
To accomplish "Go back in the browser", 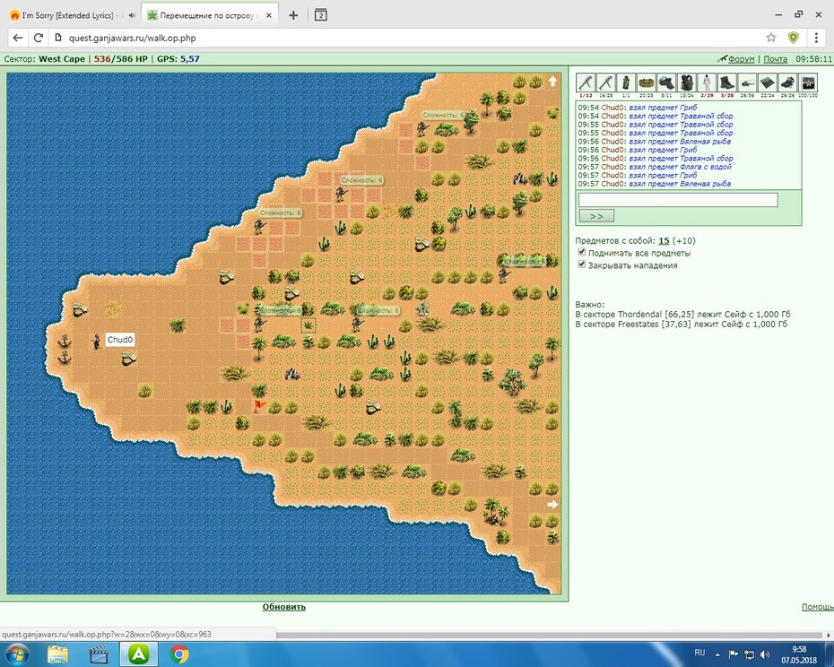I will 18,38.
